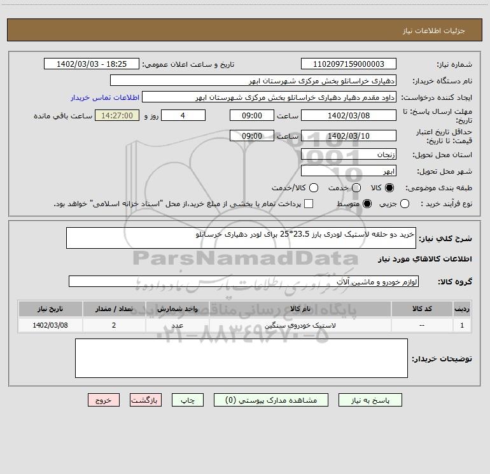Viewport: 490px width, 474px height.
Task: Click the ایجاد کننده درخواست field
Action: 269,97
